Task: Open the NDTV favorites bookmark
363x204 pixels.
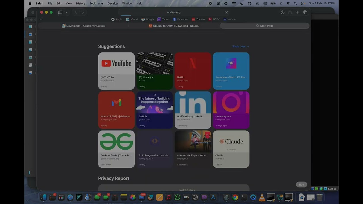Action: tap(214, 19)
